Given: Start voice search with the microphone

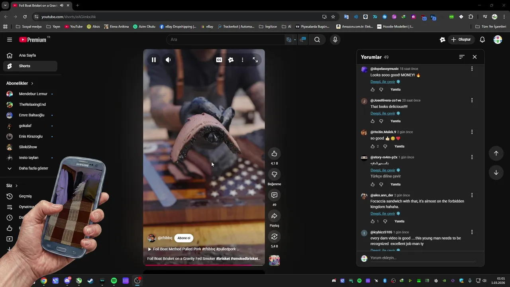Looking at the screenshot, I should click(335, 39).
